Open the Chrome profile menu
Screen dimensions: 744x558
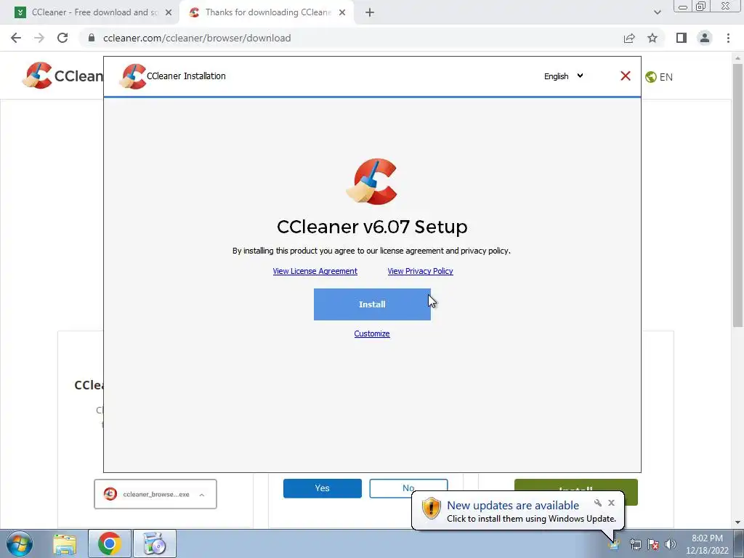(705, 38)
